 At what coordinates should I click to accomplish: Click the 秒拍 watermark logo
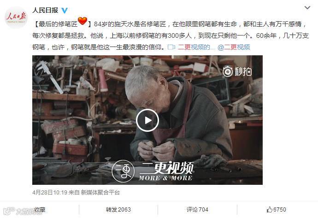pos(237,71)
